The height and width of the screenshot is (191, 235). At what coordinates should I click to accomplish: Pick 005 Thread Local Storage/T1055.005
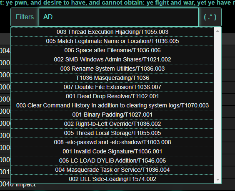(112, 133)
